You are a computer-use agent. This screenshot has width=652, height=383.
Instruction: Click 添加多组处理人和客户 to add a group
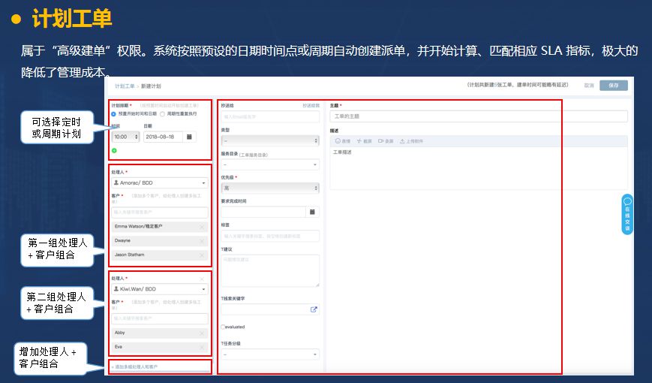135,366
